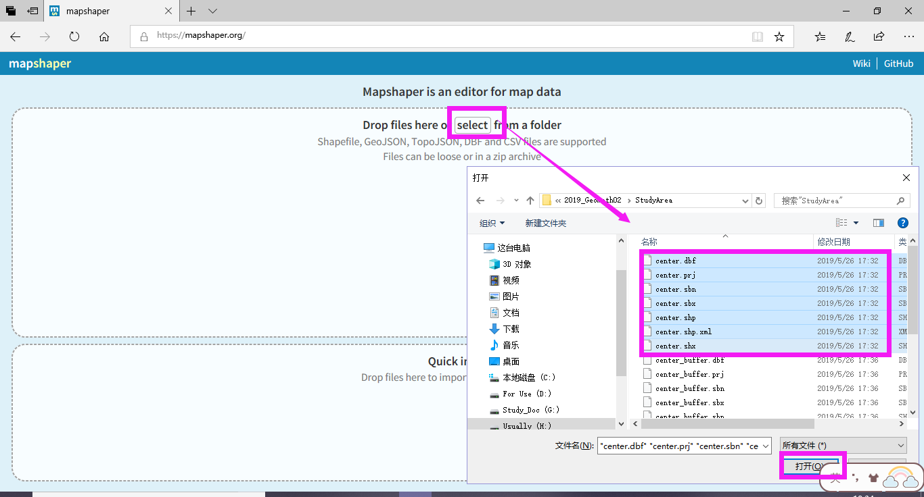
Task: Open the Edge Favorites hub icon
Action: coord(820,36)
